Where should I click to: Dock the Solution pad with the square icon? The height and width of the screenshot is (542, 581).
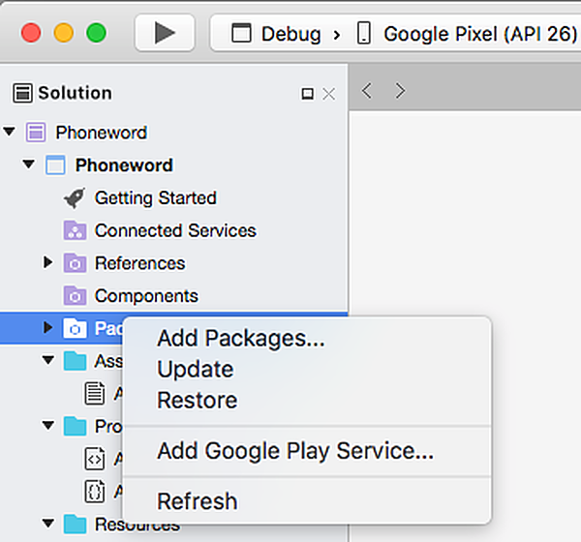(307, 94)
